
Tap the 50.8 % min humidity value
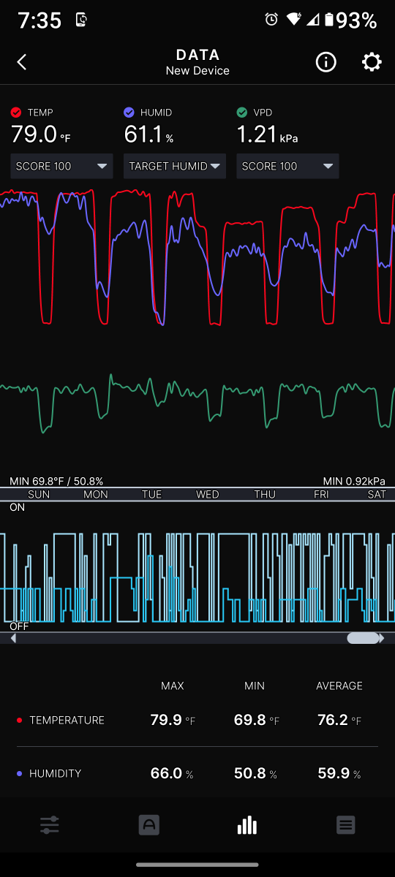coord(256,773)
